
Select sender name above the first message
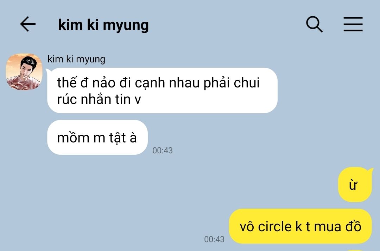(x=76, y=59)
